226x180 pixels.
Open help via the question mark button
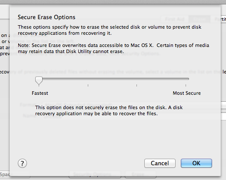22,163
